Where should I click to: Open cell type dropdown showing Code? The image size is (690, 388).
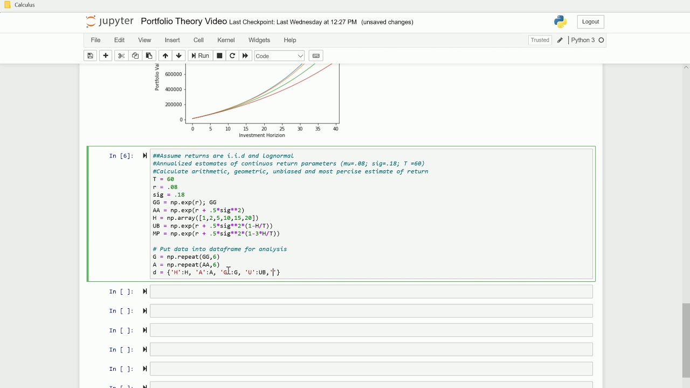[279, 56]
